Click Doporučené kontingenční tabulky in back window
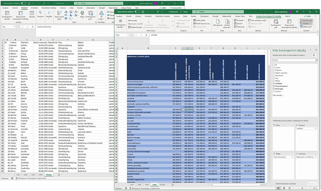The height and width of the screenshot is (191, 321). [x=21, y=16]
